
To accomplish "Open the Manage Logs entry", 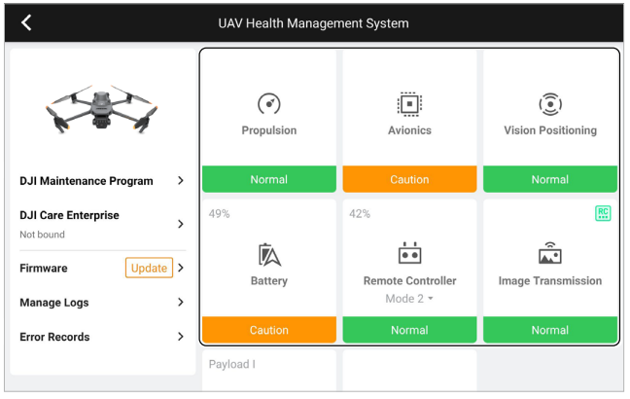I will [102, 303].
